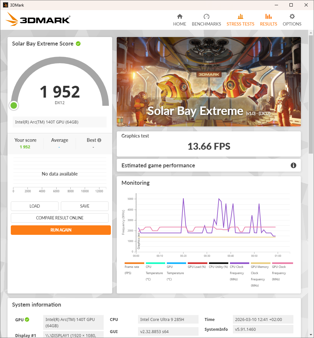Click the 3DMark logo
The width and height of the screenshot is (314, 338).
[x=38, y=20]
